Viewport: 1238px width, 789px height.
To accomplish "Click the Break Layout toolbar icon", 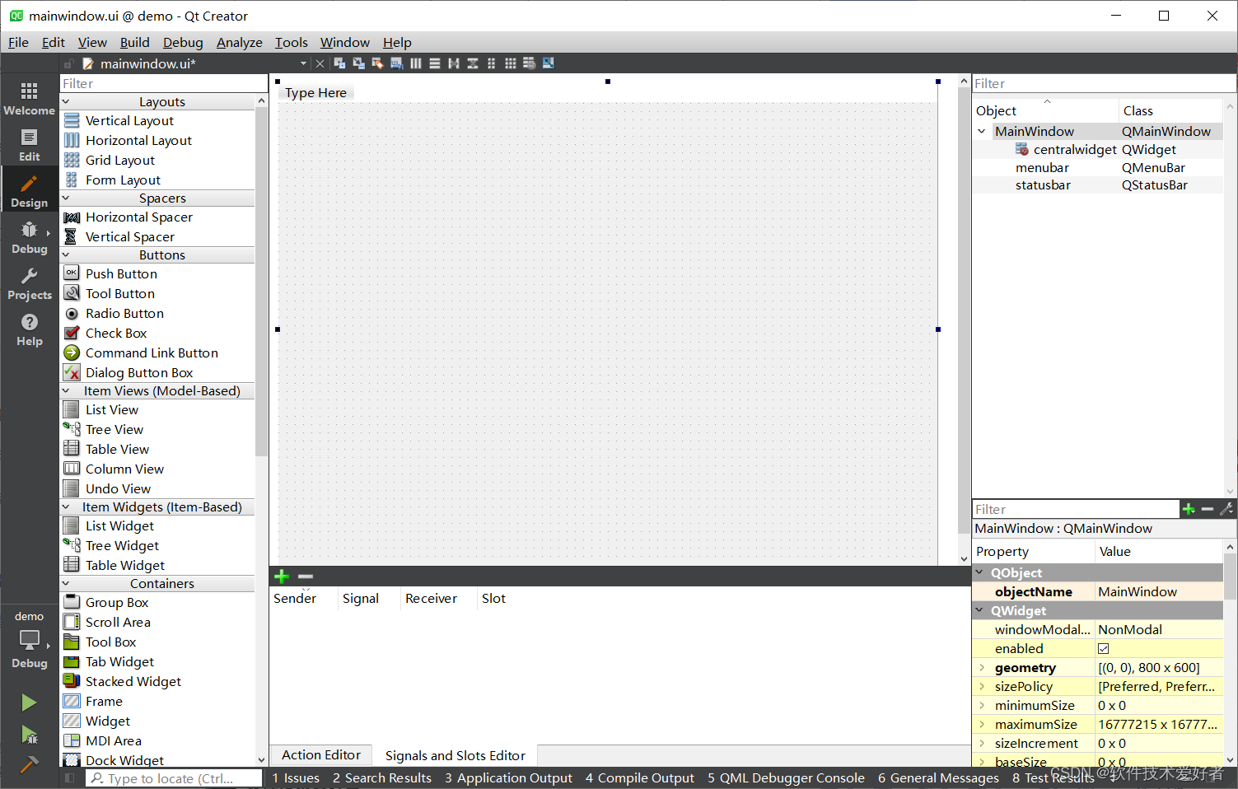I will (x=530, y=63).
